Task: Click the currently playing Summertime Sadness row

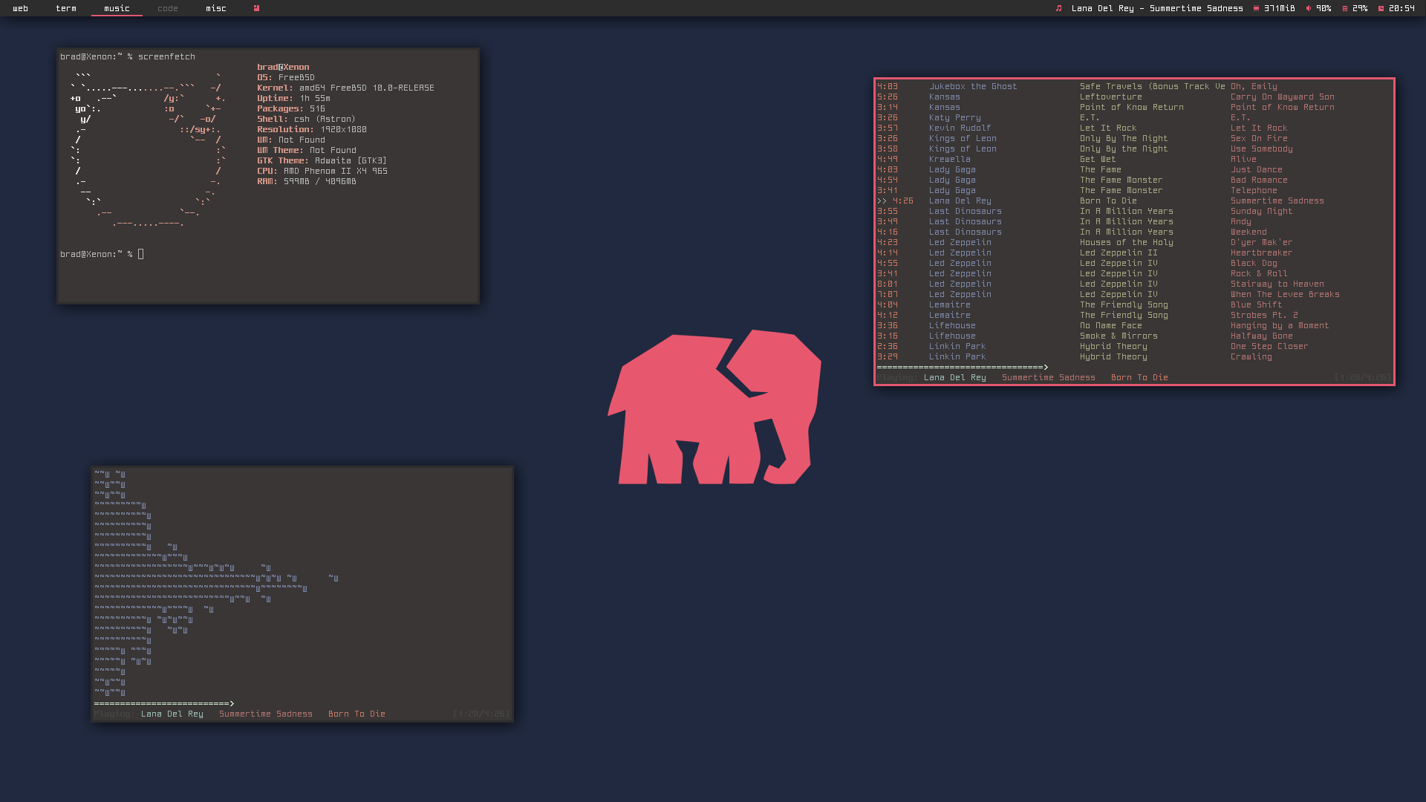Action: (1277, 200)
